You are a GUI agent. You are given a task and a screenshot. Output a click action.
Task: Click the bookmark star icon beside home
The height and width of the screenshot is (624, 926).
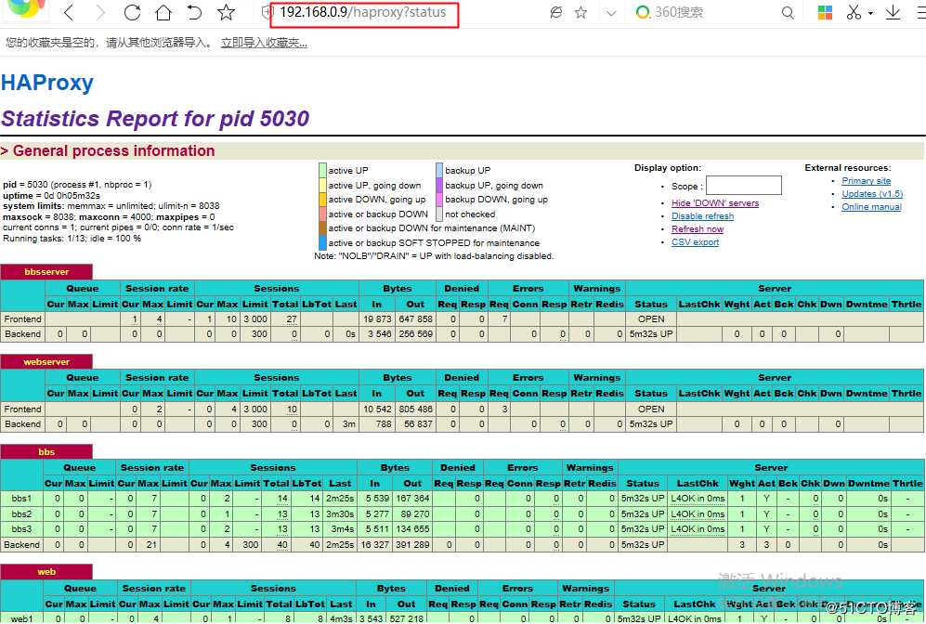click(226, 12)
